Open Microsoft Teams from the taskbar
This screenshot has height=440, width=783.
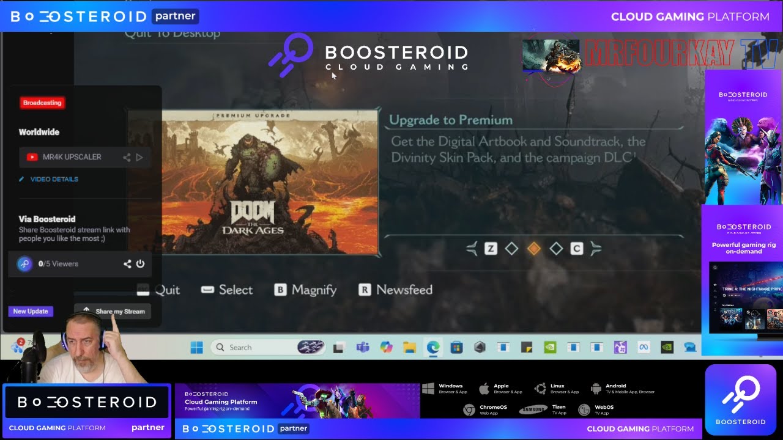tap(362, 347)
